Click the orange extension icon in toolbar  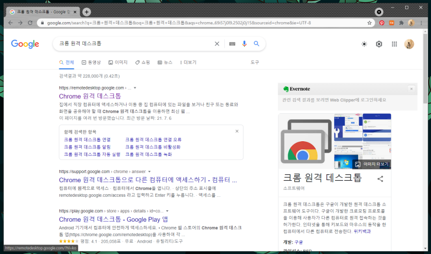coord(392,23)
